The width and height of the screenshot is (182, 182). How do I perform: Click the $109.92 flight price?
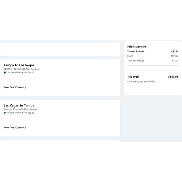pyautogui.click(x=175, y=56)
